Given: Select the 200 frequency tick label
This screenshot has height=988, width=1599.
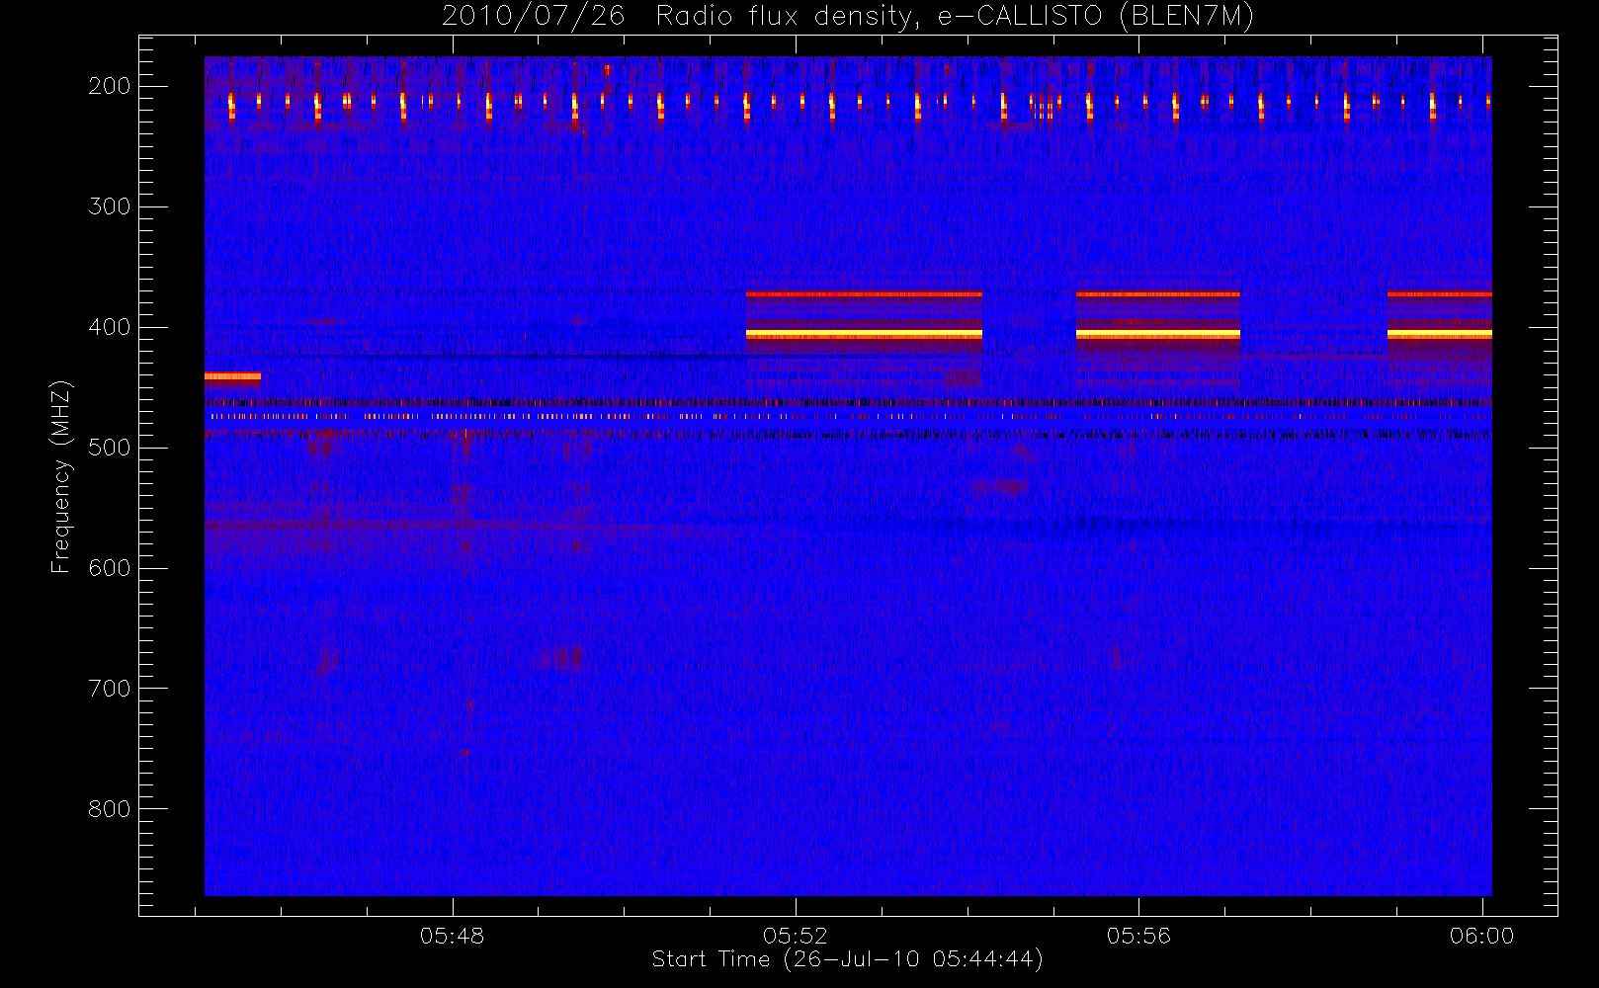Looking at the screenshot, I should coord(109,86).
